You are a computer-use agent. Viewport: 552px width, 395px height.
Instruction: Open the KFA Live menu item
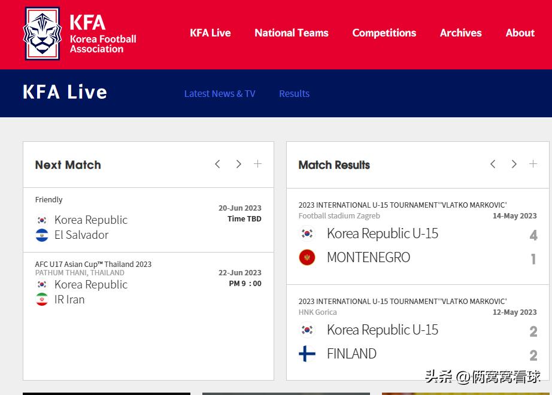(x=210, y=33)
